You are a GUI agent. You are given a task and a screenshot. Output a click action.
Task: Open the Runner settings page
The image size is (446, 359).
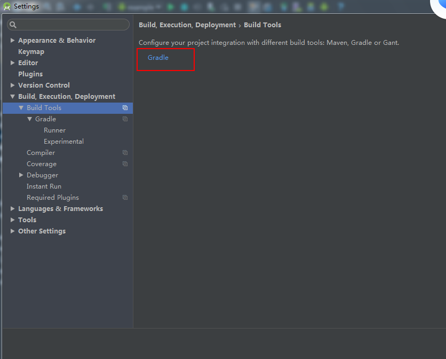54,130
